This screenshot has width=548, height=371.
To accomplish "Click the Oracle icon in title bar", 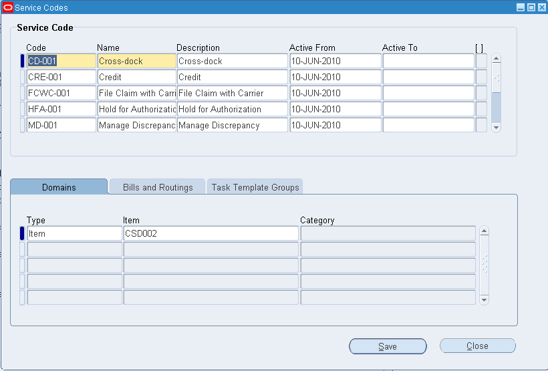I will click(x=8, y=7).
